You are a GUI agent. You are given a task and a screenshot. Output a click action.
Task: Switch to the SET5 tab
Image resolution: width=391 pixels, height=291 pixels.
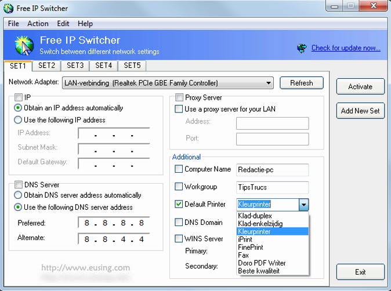pyautogui.click(x=132, y=66)
